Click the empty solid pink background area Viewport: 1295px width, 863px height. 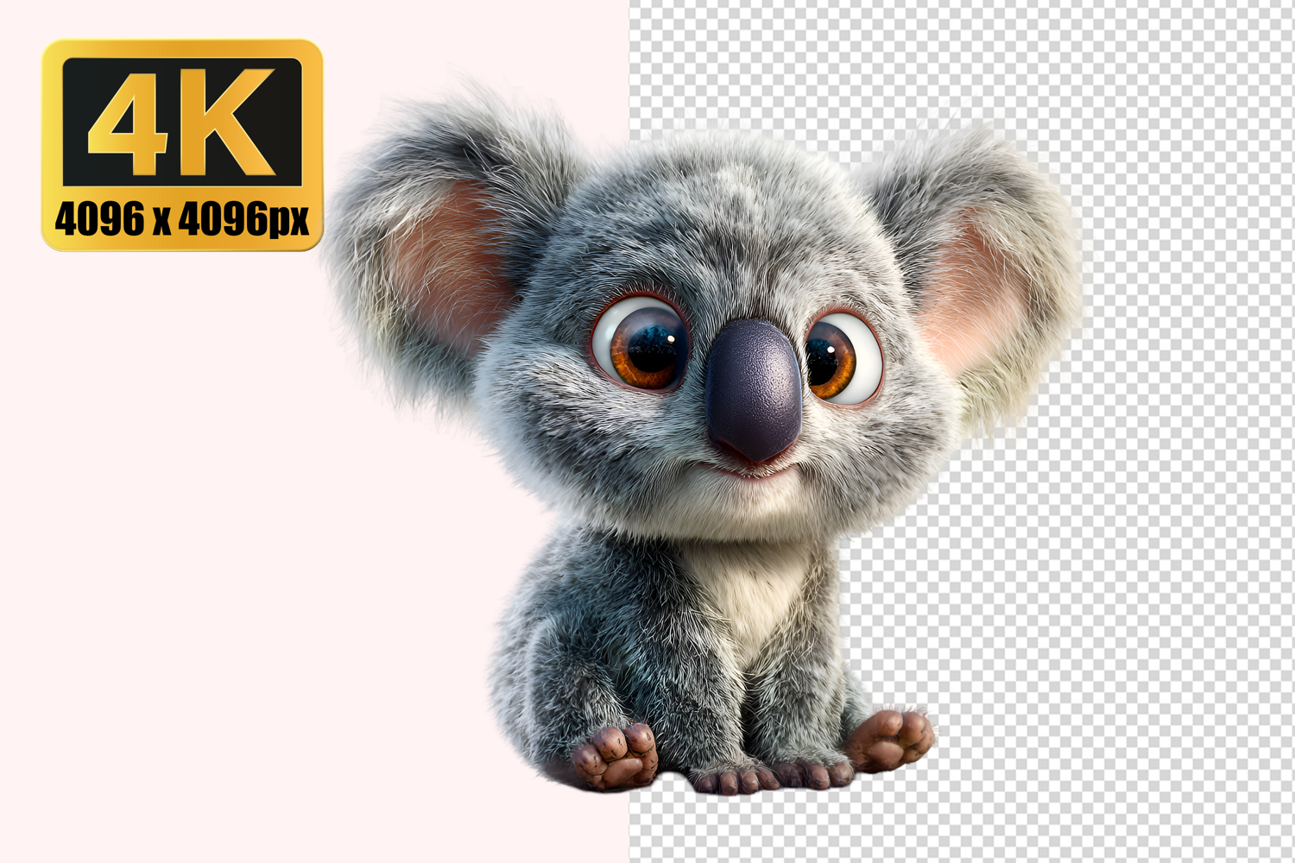click(216, 561)
